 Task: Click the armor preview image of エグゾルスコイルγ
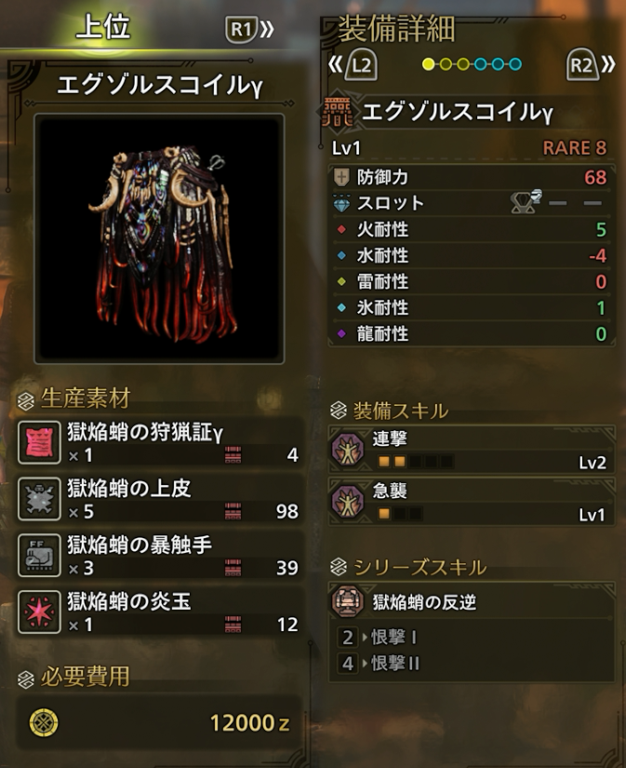pyautogui.click(x=159, y=239)
